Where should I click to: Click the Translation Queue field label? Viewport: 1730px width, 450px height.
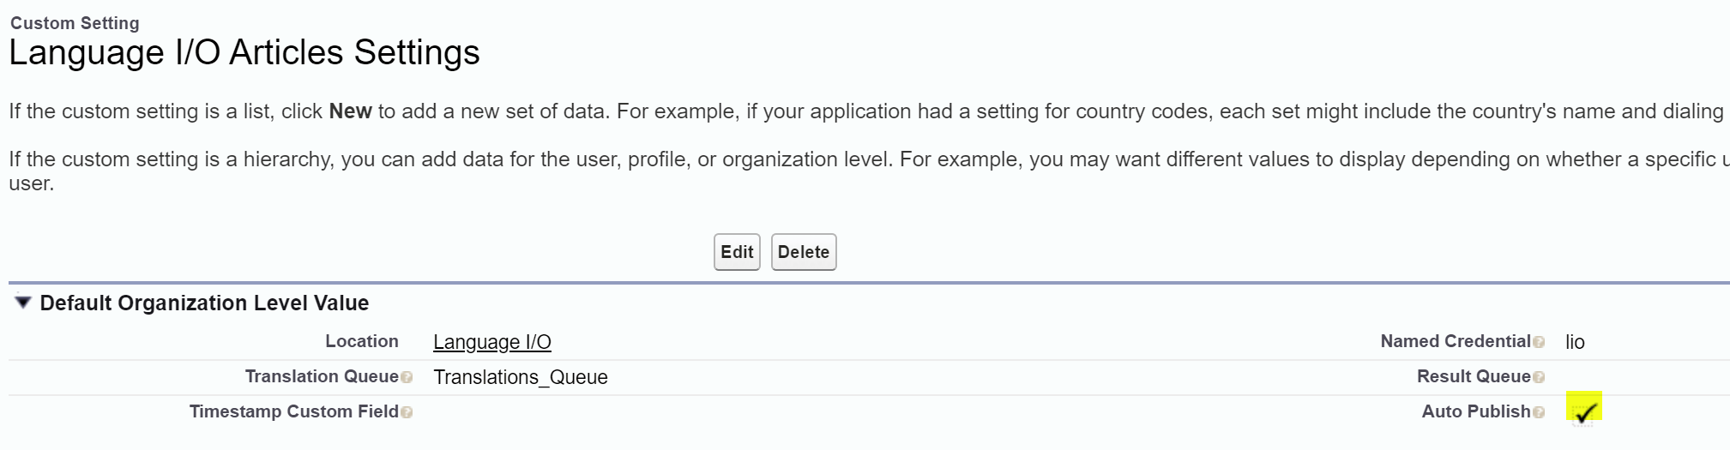pyautogui.click(x=322, y=376)
